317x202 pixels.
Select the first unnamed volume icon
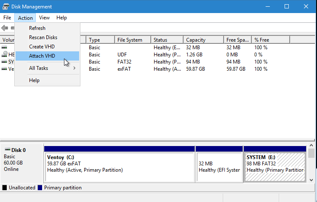pyautogui.click(x=5, y=48)
